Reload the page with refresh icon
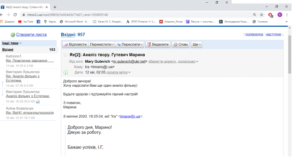This screenshot has height=166, width=295. pyautogui.click(x=15, y=15)
